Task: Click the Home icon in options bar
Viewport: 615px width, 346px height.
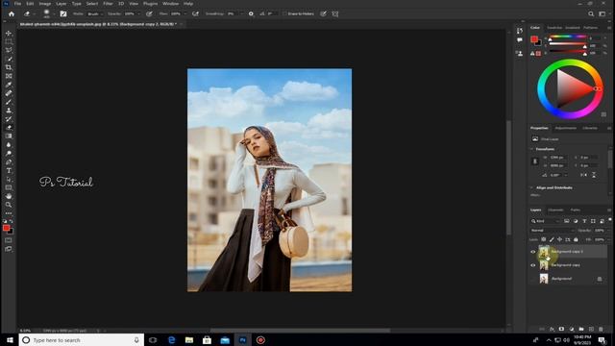Action: (x=12, y=13)
